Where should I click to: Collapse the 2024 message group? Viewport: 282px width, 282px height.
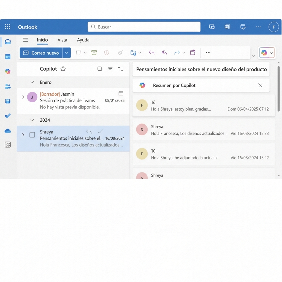tap(32, 120)
